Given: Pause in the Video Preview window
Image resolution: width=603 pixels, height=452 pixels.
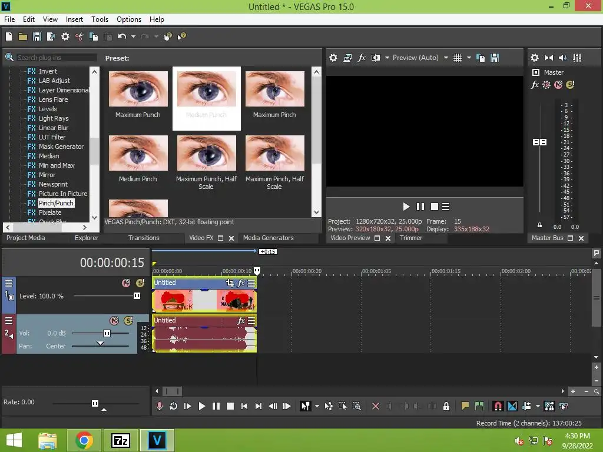Looking at the screenshot, I should click(x=420, y=207).
